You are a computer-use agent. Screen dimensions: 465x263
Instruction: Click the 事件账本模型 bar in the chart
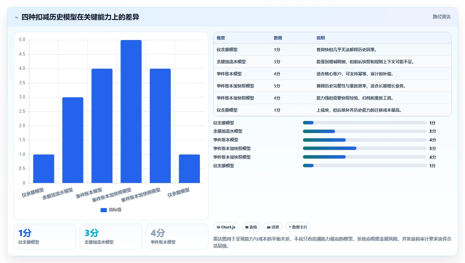tap(102, 126)
